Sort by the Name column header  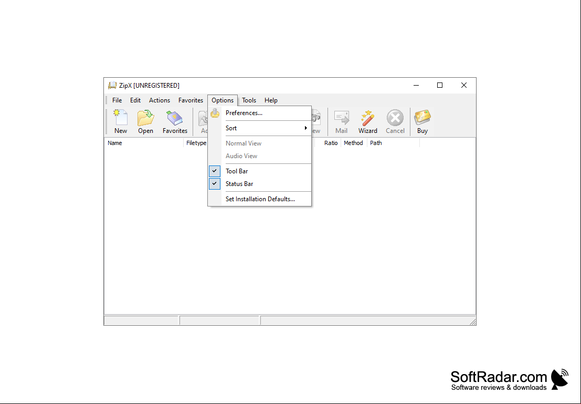tap(144, 143)
